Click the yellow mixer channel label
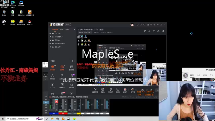The width and height of the screenshot is (215, 121). 79,113
